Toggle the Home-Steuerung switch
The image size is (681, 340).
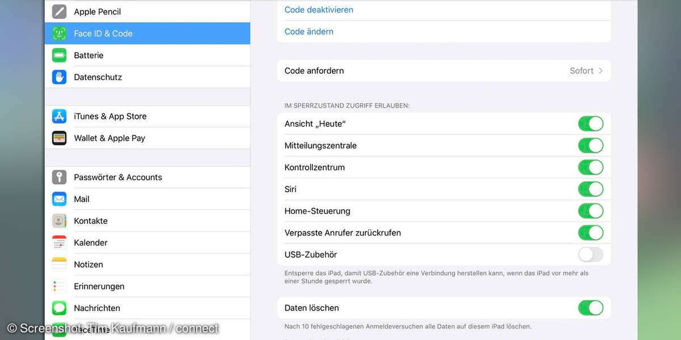click(x=591, y=211)
